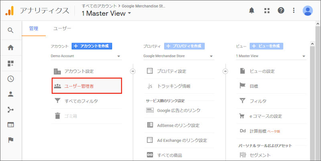321x161 pixels.
Task: Click the people icon beside ユーザー管理者
Action: pos(57,86)
